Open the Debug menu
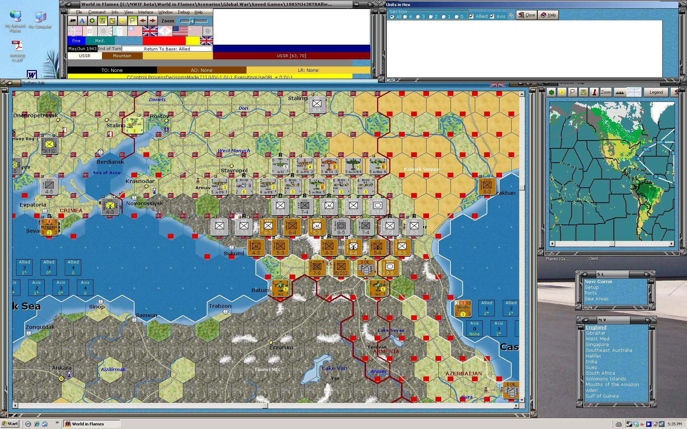The image size is (687, 429). tap(184, 12)
